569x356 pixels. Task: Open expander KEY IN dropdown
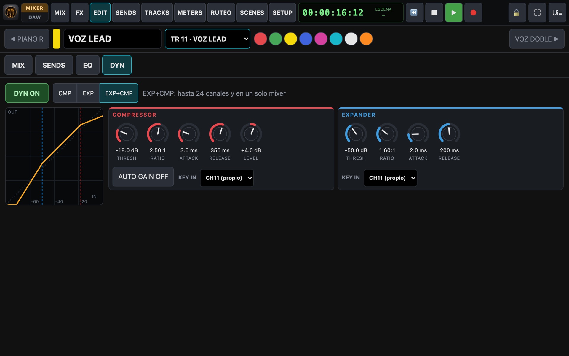390,178
